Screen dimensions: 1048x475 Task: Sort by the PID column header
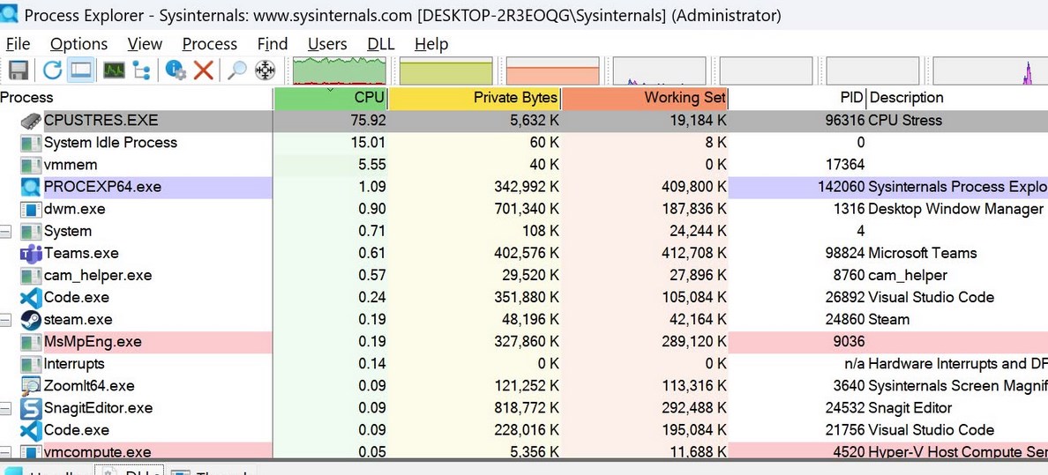(x=797, y=98)
